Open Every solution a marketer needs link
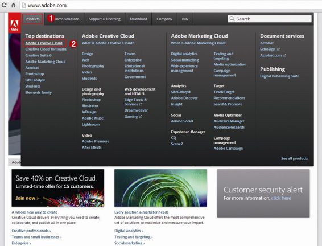The width and height of the screenshot is (322, 246). coord(142,212)
